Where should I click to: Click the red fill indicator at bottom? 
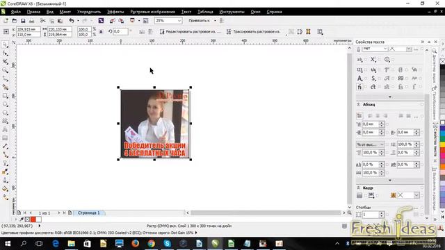[x=33, y=219]
